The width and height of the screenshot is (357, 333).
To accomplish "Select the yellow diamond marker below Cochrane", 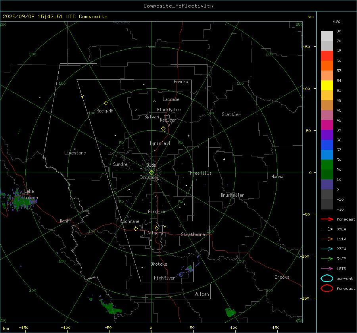I will [136, 228].
